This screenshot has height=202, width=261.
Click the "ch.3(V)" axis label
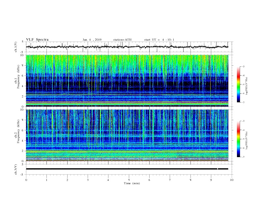click(x=16, y=169)
